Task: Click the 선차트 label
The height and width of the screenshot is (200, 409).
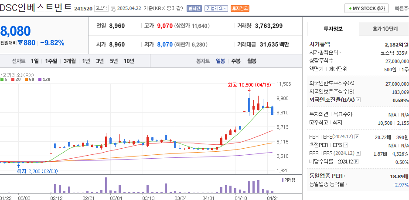Action: [19, 61]
